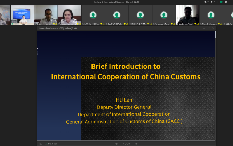Click the page number field showing 1 / 39
This screenshot has width=233, height=146.
(126, 143)
